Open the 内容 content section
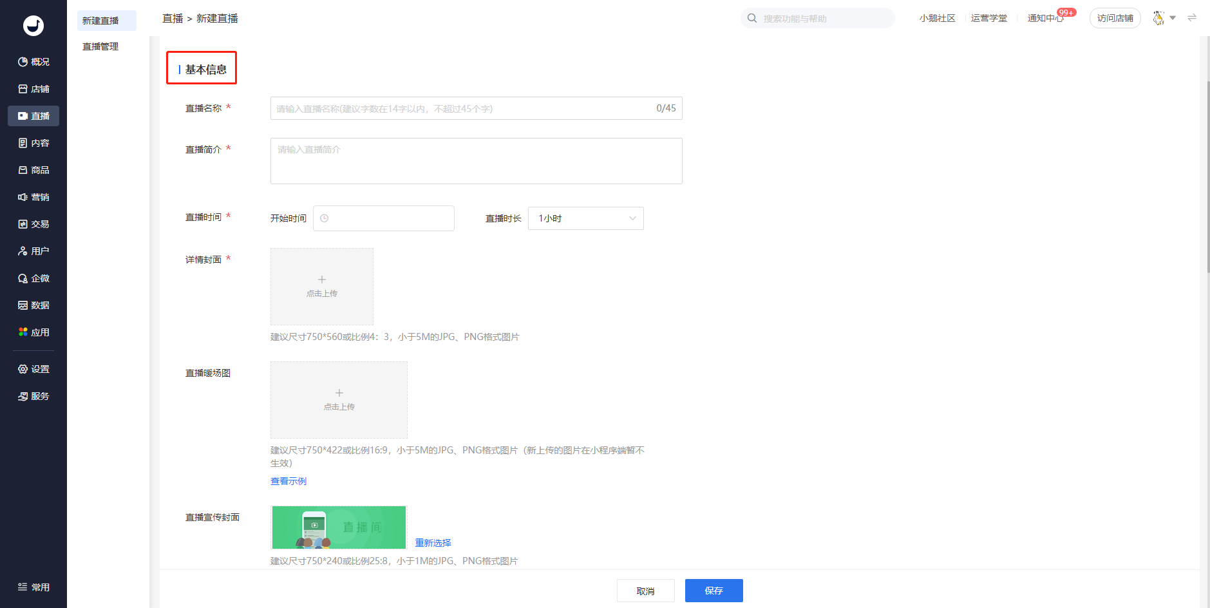1210x608 pixels. pyautogui.click(x=33, y=143)
